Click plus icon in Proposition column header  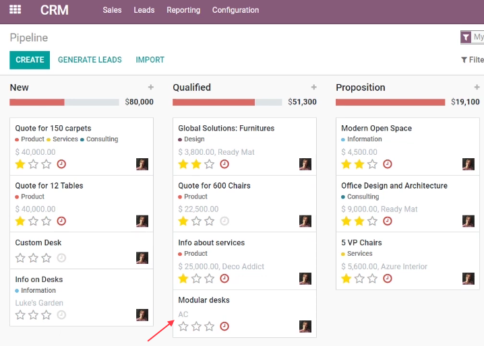[x=477, y=88]
